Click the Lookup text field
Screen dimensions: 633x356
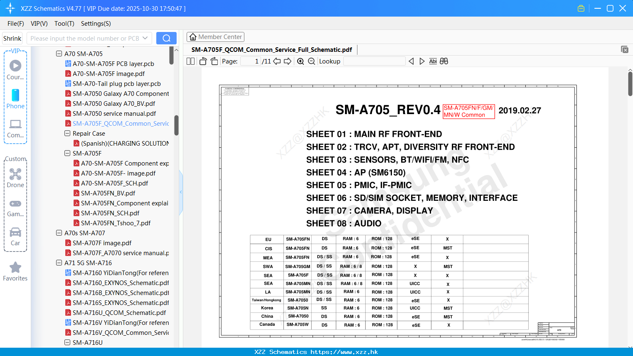374,61
